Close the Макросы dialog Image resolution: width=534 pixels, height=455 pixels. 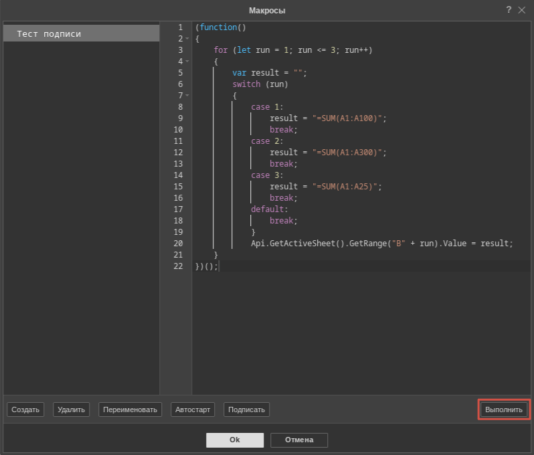521,10
